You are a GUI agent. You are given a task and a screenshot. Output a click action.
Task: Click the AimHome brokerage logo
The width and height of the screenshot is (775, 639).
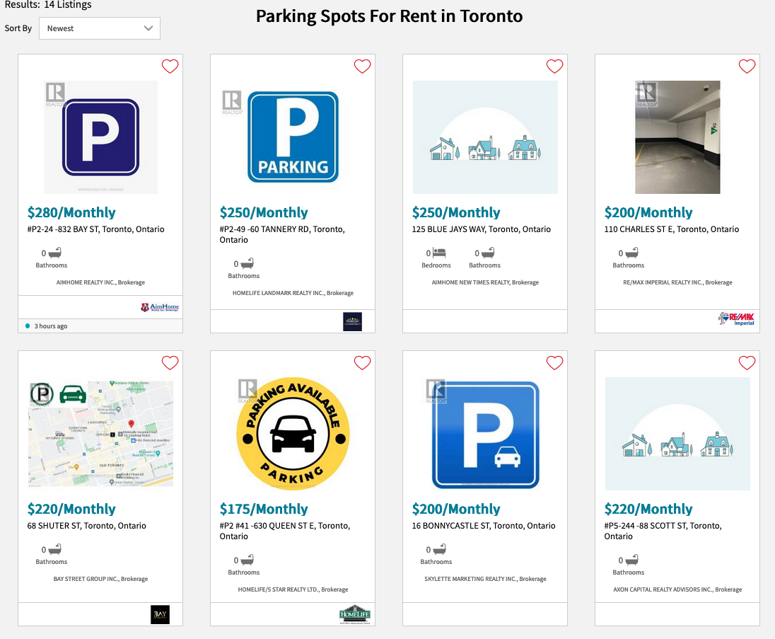click(x=160, y=307)
